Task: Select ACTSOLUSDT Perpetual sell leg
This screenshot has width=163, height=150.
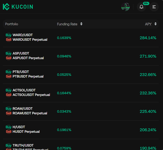Action: [31, 95]
